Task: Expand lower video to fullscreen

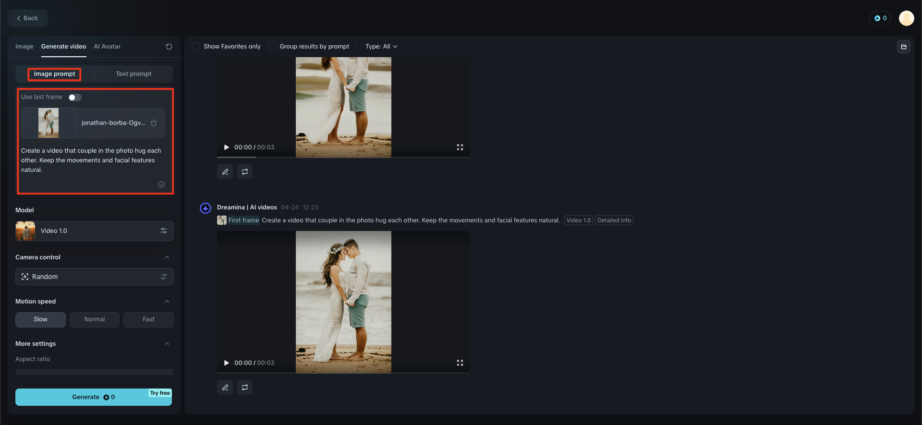Action: [x=460, y=363]
